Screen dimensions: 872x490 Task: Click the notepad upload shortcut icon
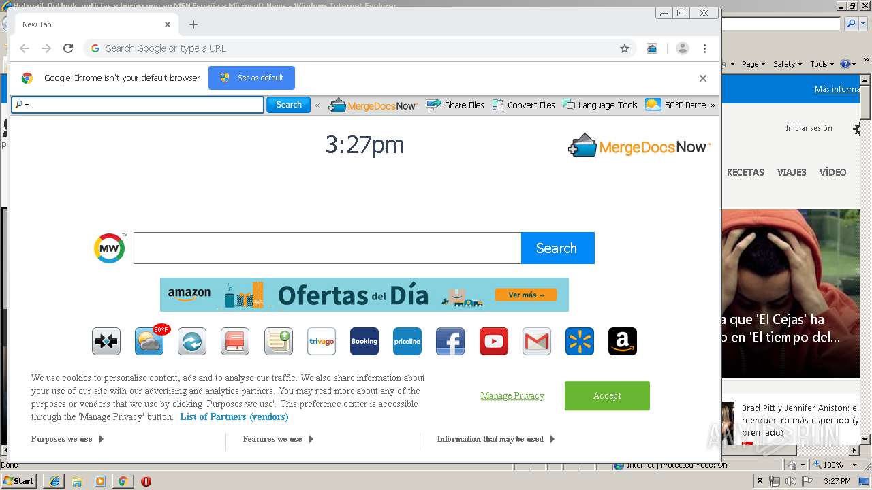tap(279, 342)
